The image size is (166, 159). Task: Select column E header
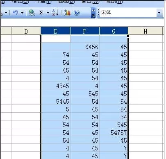pos(55,31)
